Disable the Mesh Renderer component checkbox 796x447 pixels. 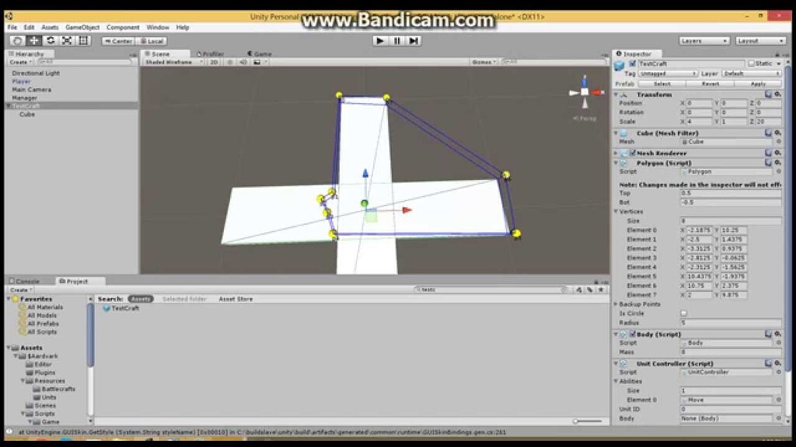pyautogui.click(x=633, y=153)
